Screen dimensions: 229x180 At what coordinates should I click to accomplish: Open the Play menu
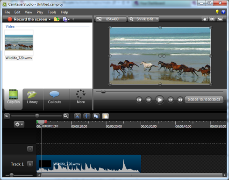click(40, 12)
